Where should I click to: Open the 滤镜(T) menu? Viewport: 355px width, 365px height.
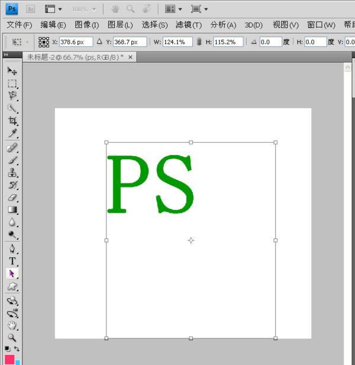[x=189, y=25]
